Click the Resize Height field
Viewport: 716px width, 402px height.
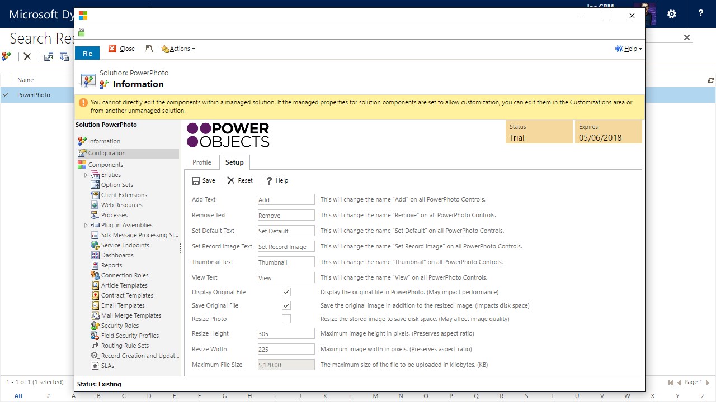tap(286, 333)
